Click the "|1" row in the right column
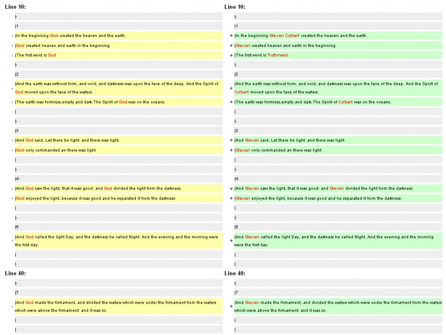The height and width of the screenshot is (335, 446). pos(338,26)
